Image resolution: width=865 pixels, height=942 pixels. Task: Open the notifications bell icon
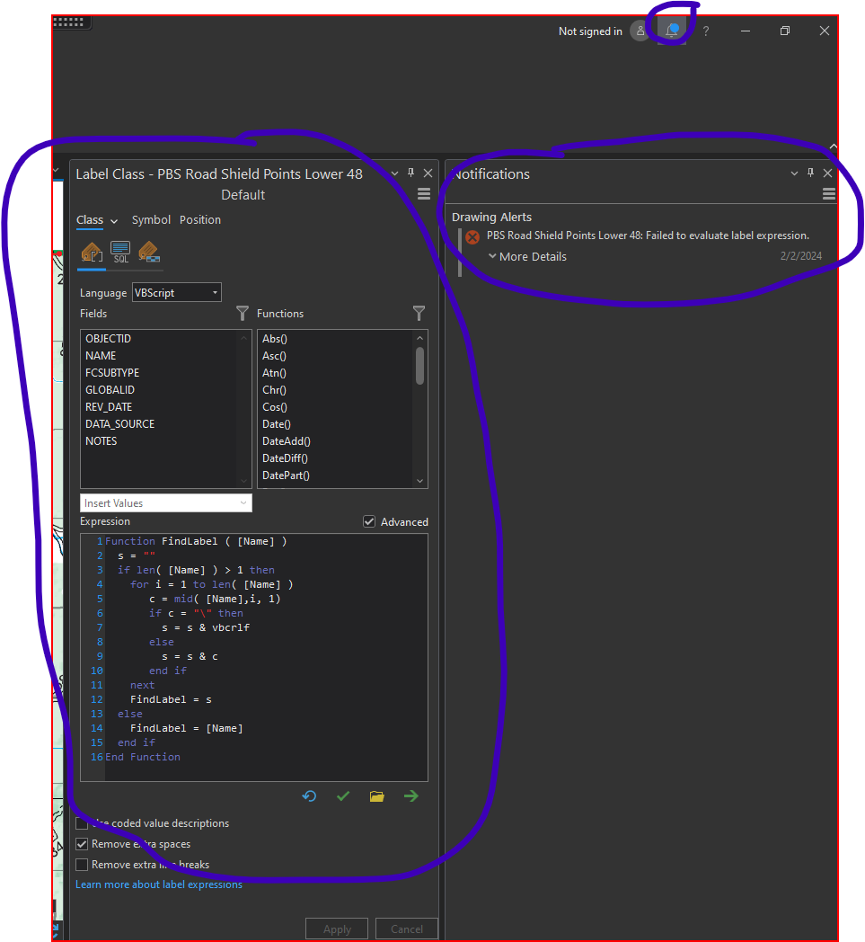(672, 31)
